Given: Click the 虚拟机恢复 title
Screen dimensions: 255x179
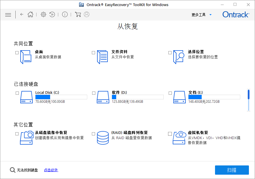Looking at the screenshot, I should 198,133.
